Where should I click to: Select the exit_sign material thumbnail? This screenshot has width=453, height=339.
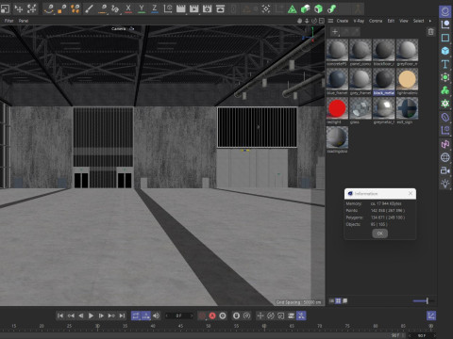pyautogui.click(x=407, y=108)
